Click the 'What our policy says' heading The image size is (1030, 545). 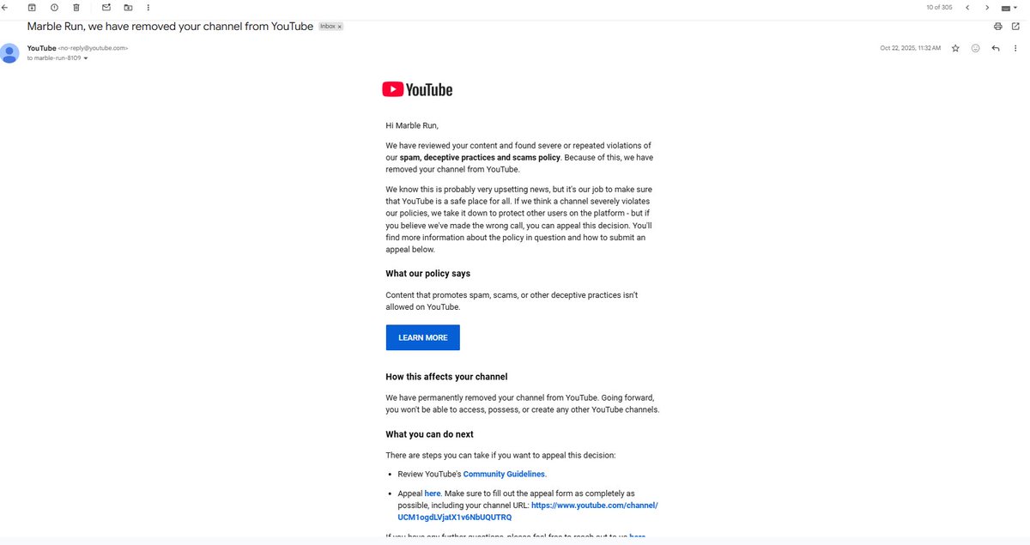[428, 274]
